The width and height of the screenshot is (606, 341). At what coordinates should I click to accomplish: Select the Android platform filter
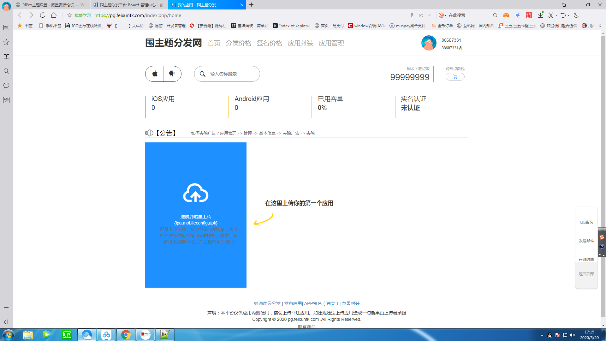click(x=172, y=74)
